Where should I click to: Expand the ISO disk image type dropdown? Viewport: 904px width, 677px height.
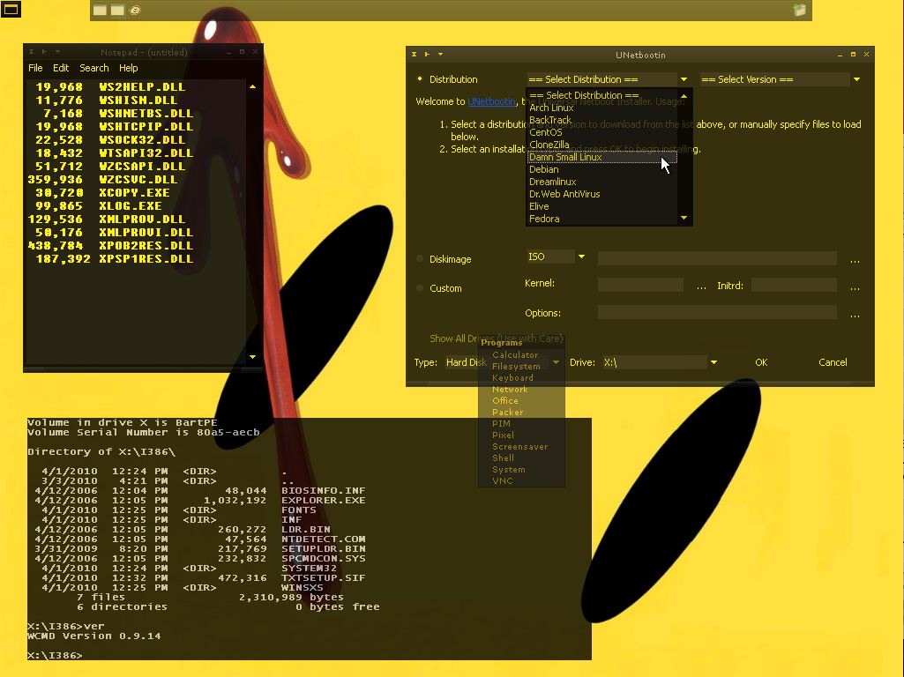pyautogui.click(x=581, y=257)
